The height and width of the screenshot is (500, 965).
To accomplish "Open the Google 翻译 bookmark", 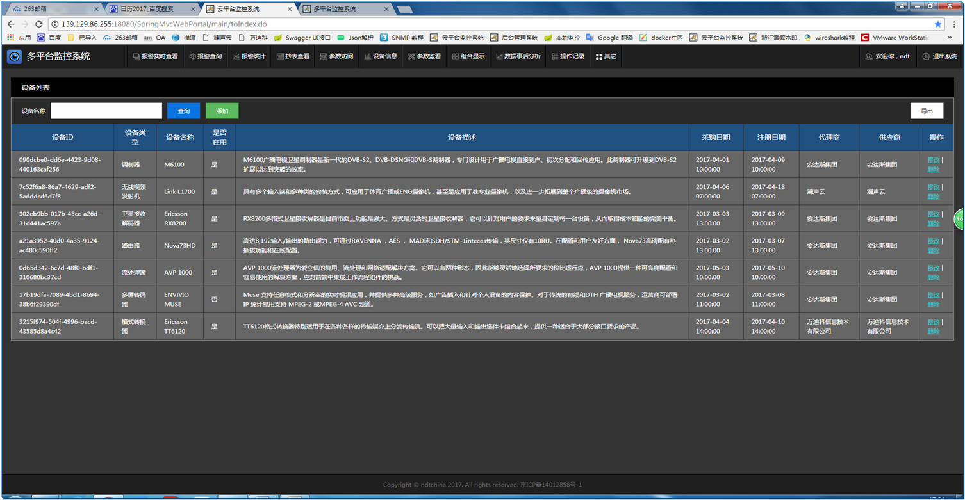I will pyautogui.click(x=609, y=38).
